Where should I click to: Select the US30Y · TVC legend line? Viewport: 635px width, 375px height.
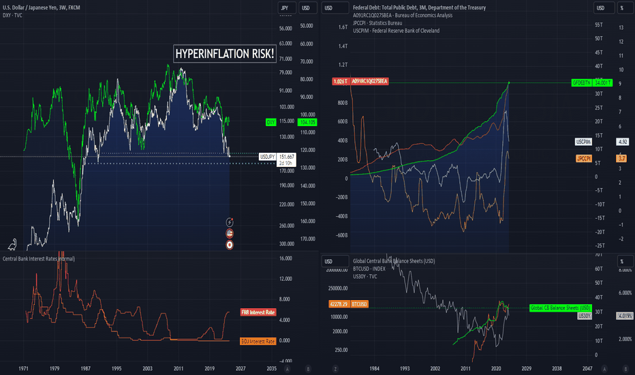pyautogui.click(x=365, y=277)
